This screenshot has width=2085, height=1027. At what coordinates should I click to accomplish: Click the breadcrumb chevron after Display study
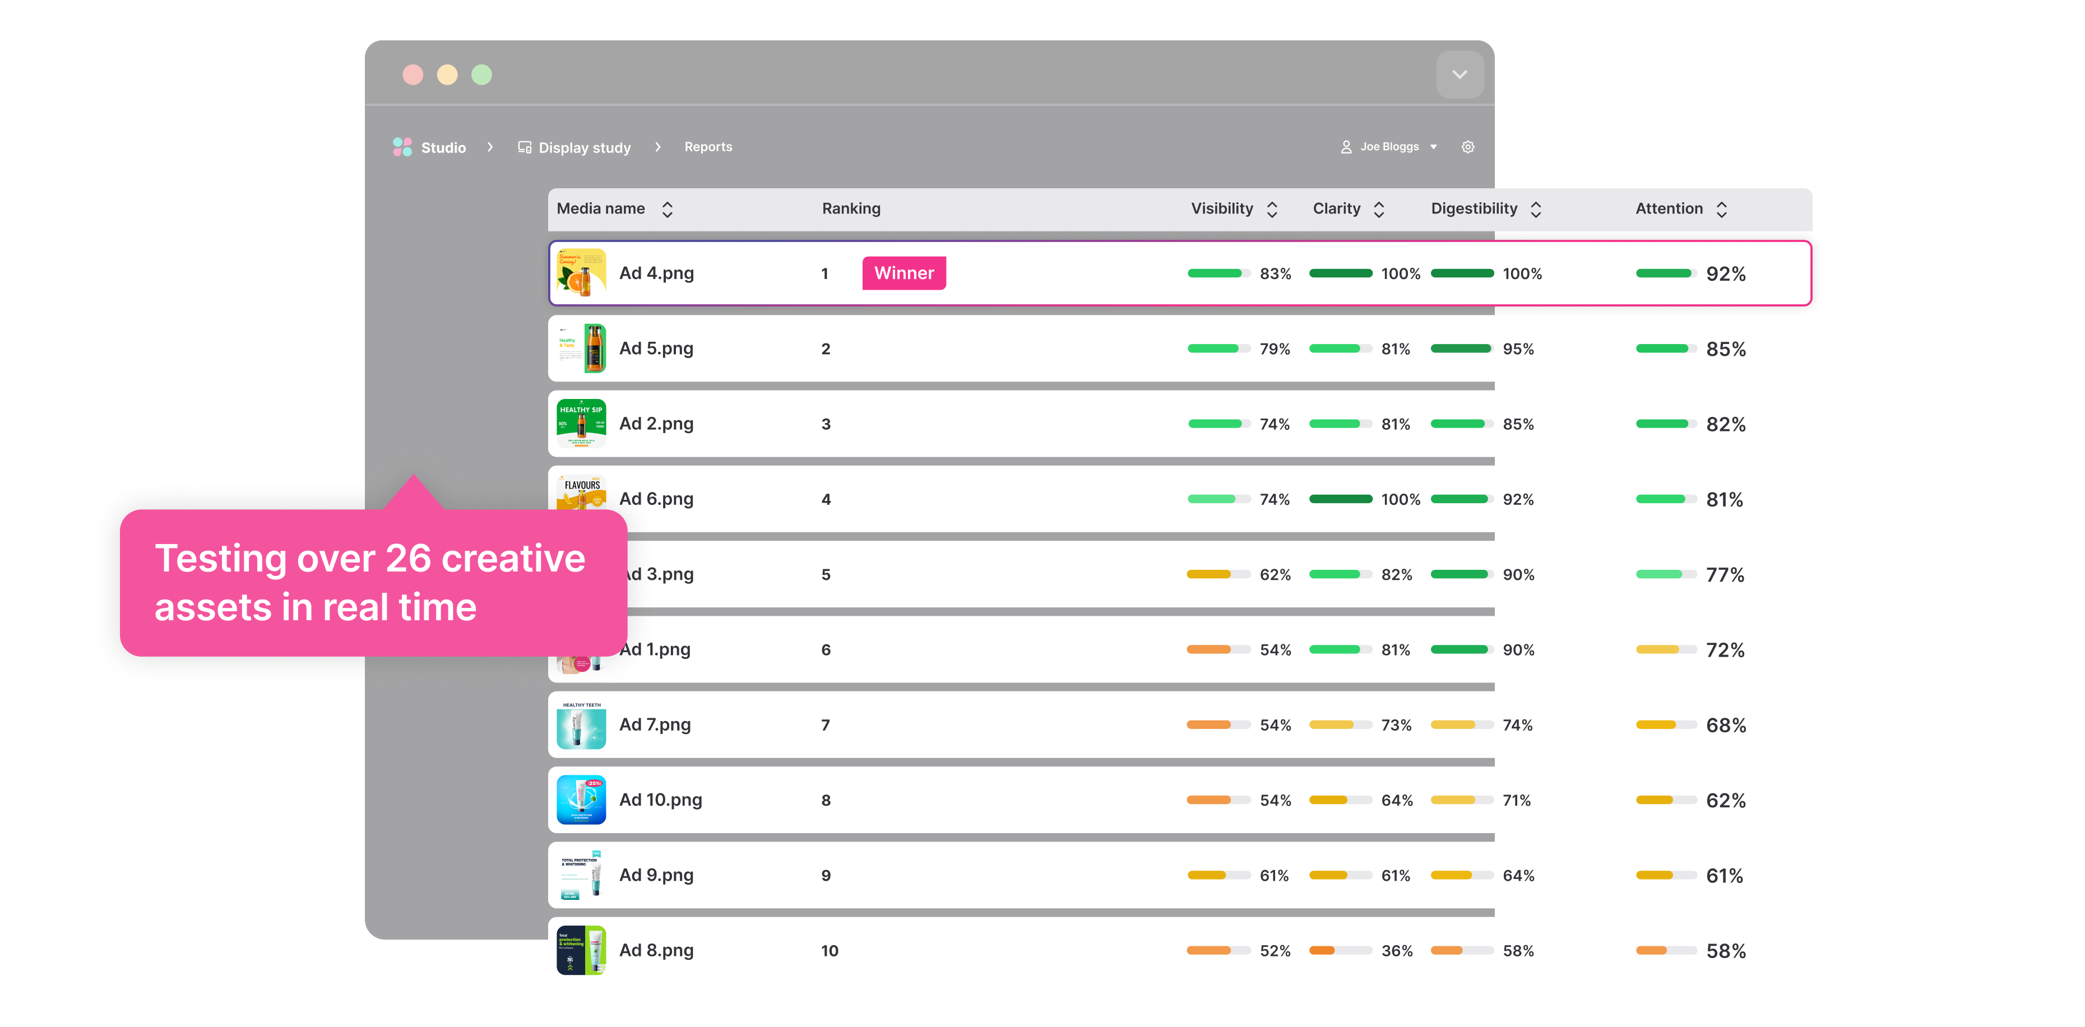658,146
